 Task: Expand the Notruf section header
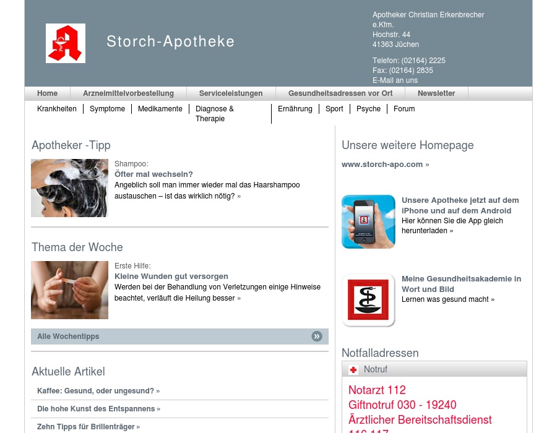pos(434,369)
